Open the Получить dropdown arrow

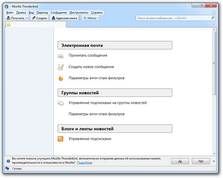(27, 18)
